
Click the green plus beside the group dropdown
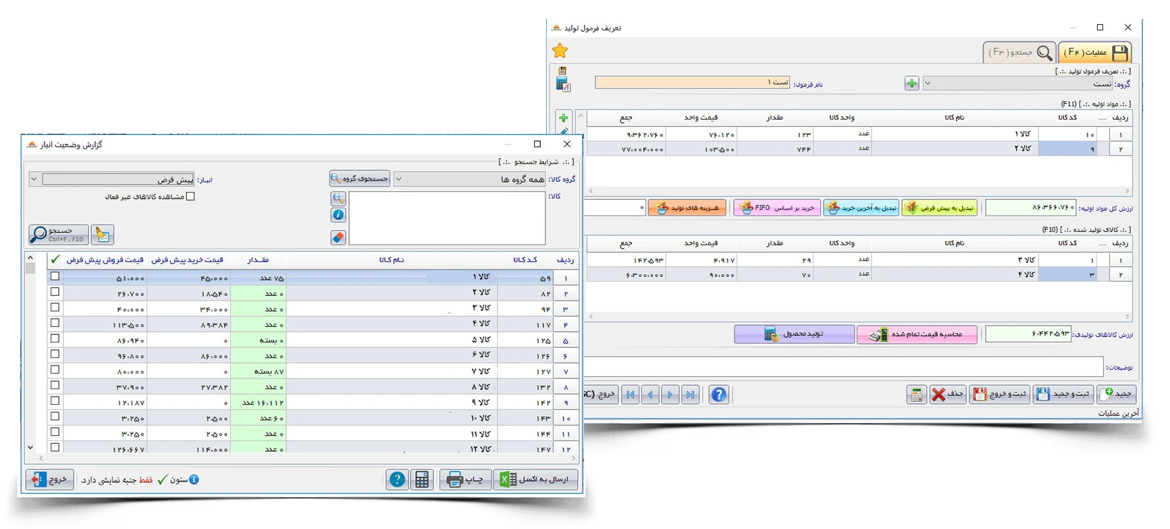[911, 83]
